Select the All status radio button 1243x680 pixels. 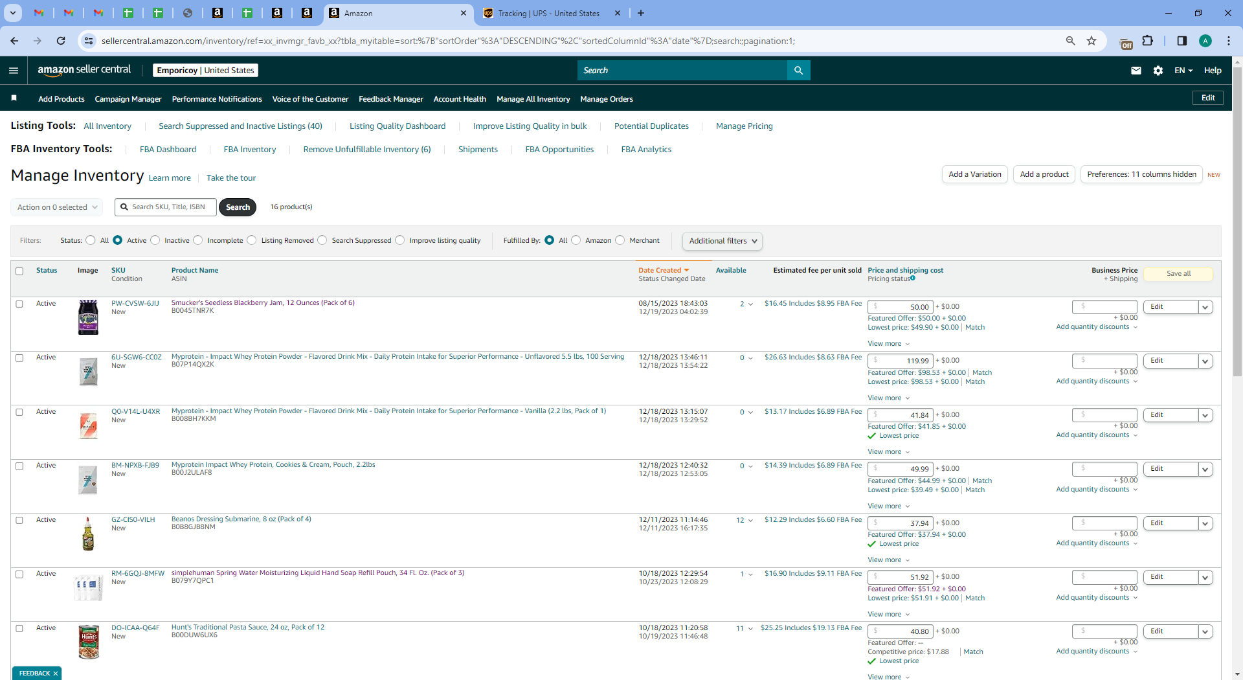(91, 240)
